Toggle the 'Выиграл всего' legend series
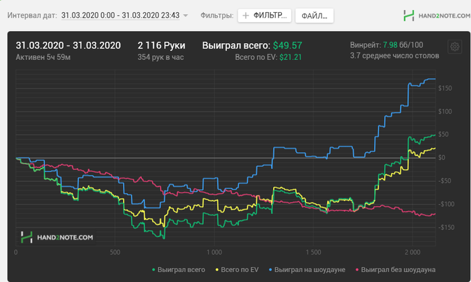Screen dimensions: 471x282 click(x=178, y=270)
